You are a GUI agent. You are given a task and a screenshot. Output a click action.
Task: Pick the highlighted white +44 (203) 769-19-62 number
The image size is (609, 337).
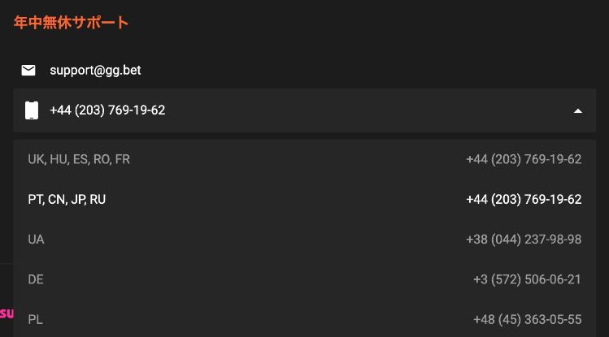coord(524,199)
